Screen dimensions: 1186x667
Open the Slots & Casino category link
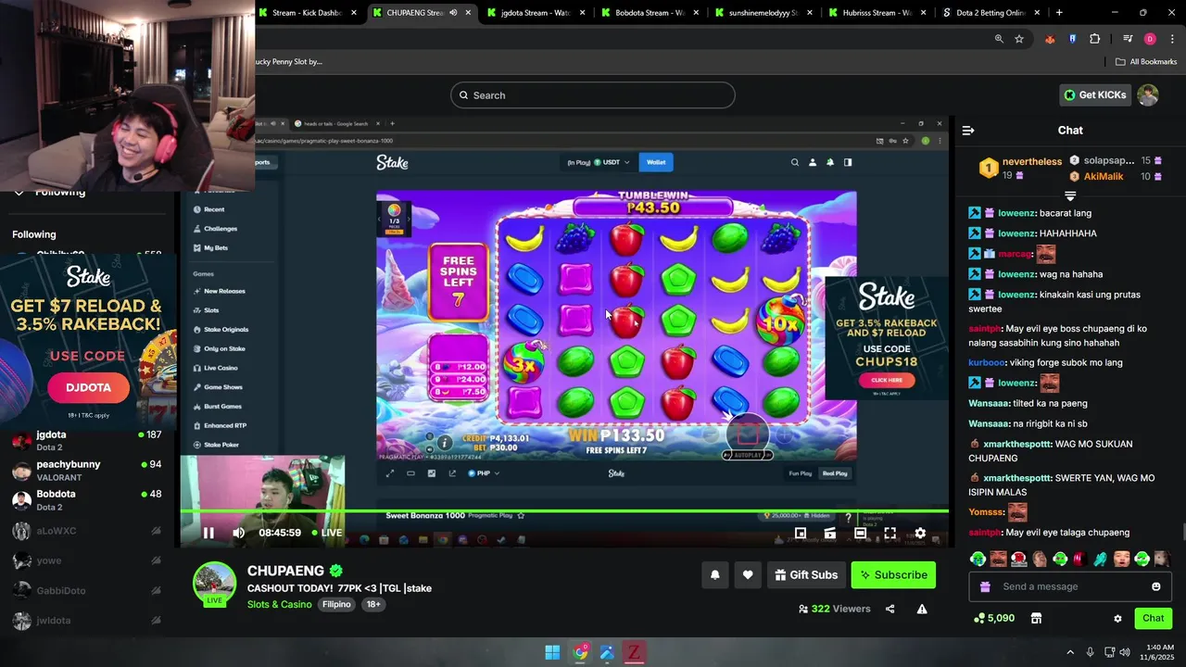[x=279, y=604]
